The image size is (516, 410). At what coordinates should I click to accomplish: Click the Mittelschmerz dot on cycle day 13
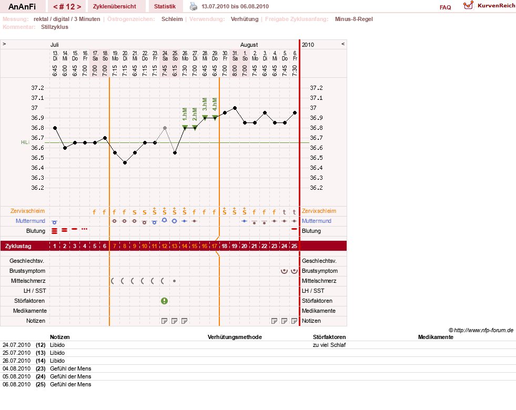click(x=175, y=281)
